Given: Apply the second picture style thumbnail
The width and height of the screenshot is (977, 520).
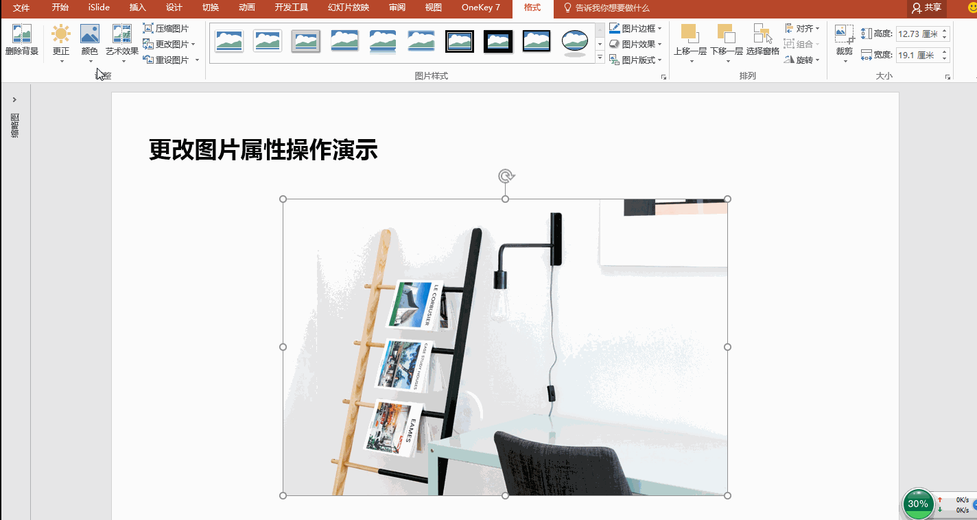Looking at the screenshot, I should click(267, 41).
